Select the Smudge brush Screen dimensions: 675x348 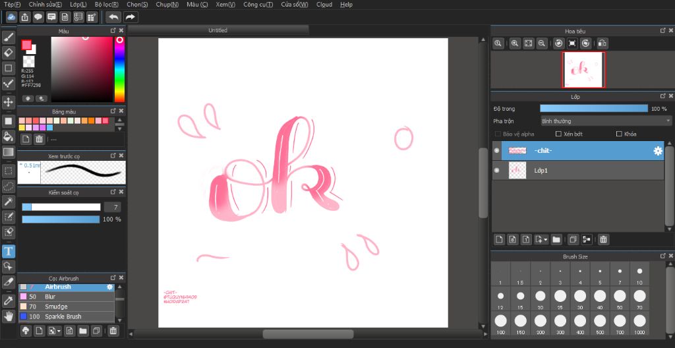pyautogui.click(x=67, y=306)
